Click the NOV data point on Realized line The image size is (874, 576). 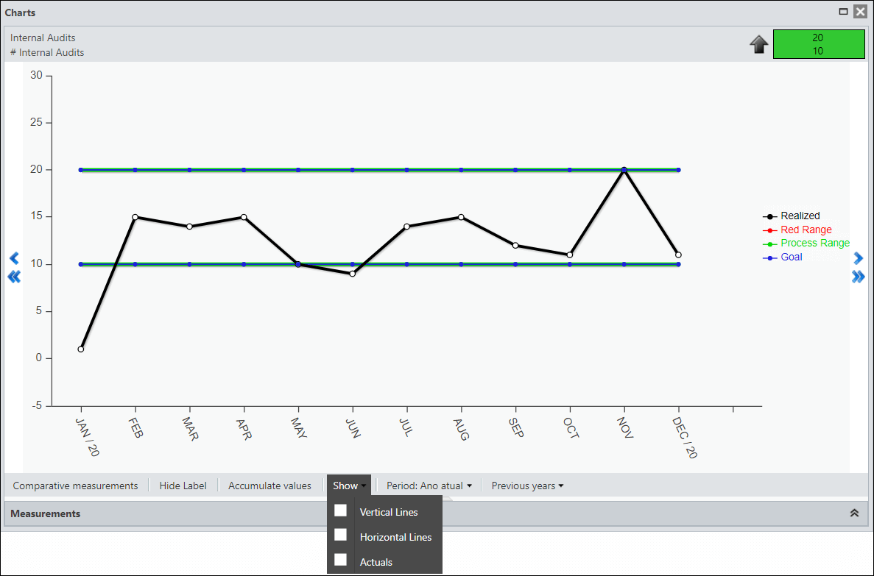coord(624,170)
